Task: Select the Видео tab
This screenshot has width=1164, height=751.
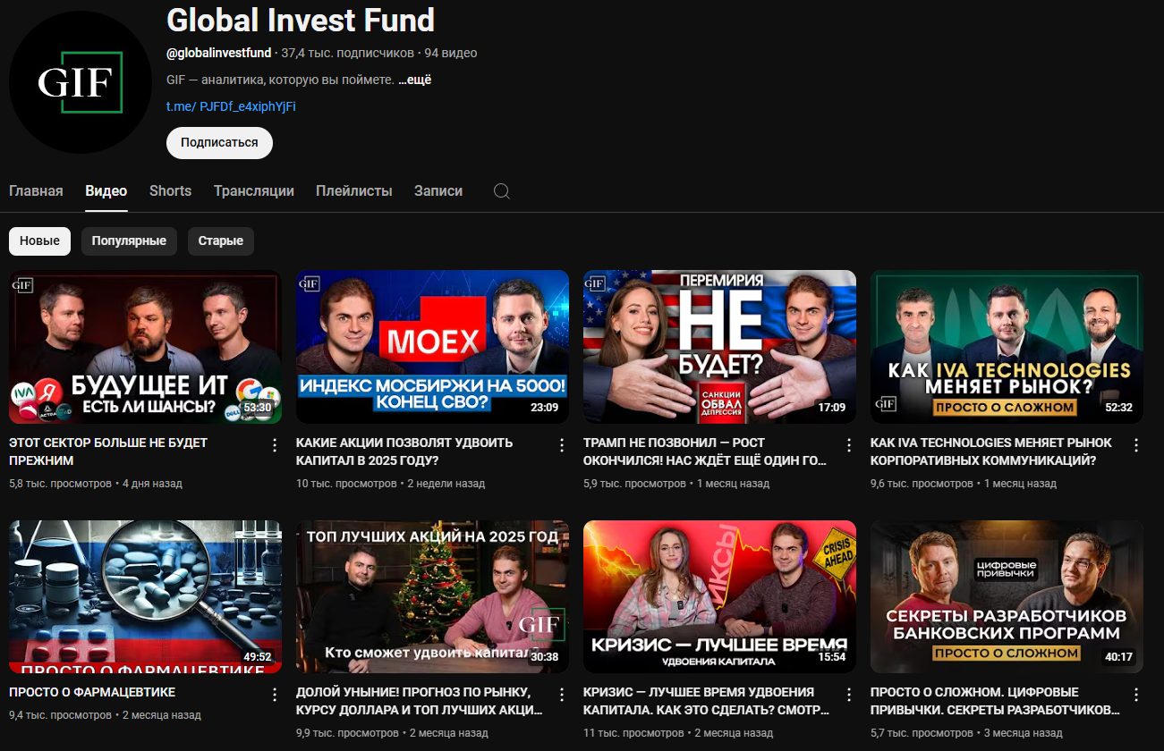Action: 106,190
